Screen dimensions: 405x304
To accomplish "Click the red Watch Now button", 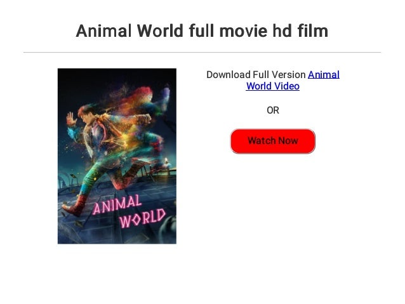I will pos(273,141).
